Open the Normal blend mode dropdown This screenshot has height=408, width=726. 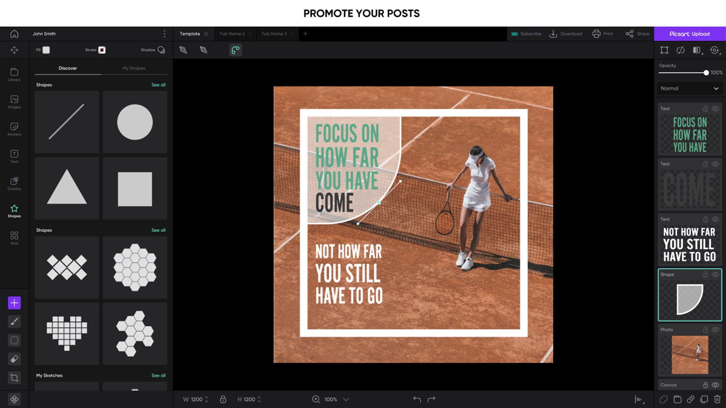[x=689, y=88]
